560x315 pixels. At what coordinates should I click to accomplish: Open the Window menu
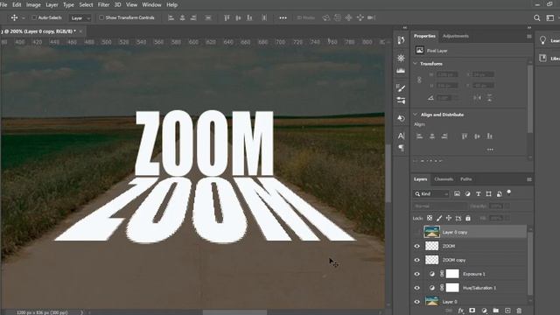151,5
